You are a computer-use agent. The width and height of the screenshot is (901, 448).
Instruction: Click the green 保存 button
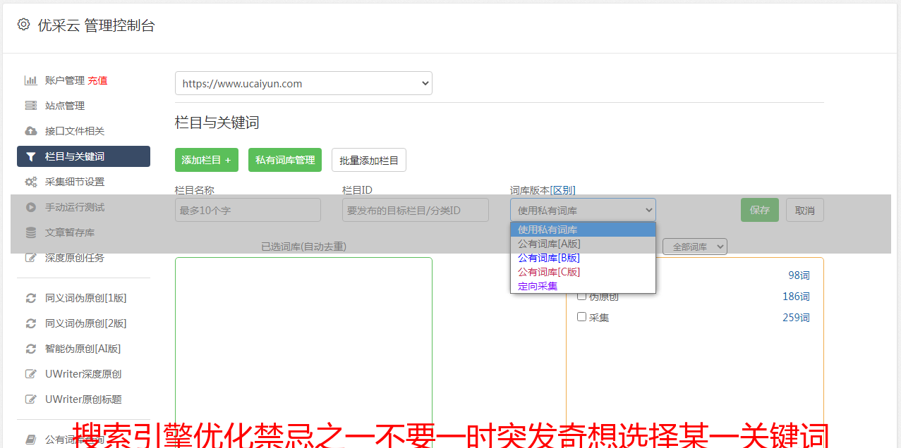(760, 210)
